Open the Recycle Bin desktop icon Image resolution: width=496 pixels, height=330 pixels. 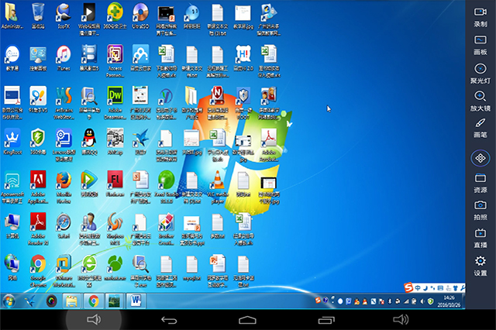(x=38, y=15)
